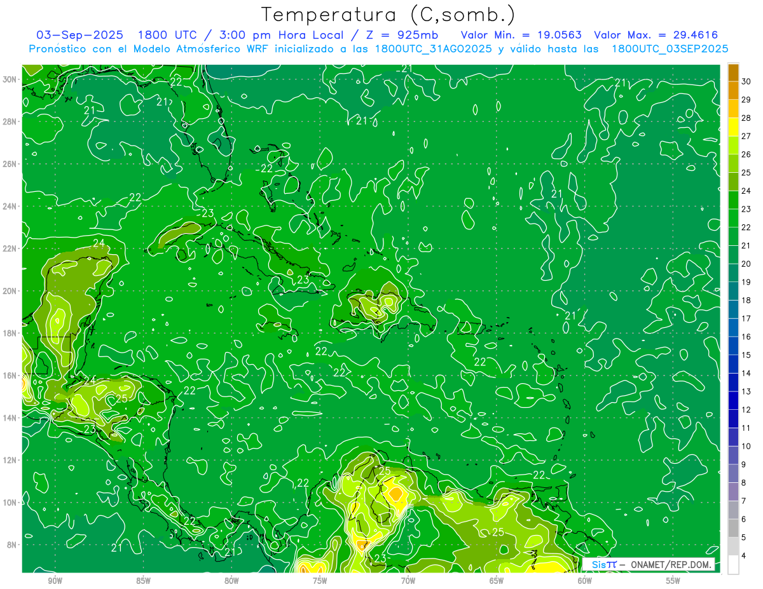Click the latitude axis label '28N'
This screenshot has height=589, width=763.
coord(10,121)
